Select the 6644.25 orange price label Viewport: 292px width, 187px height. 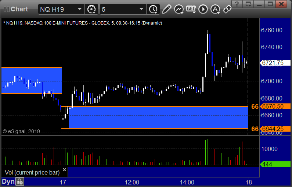pos(275,129)
